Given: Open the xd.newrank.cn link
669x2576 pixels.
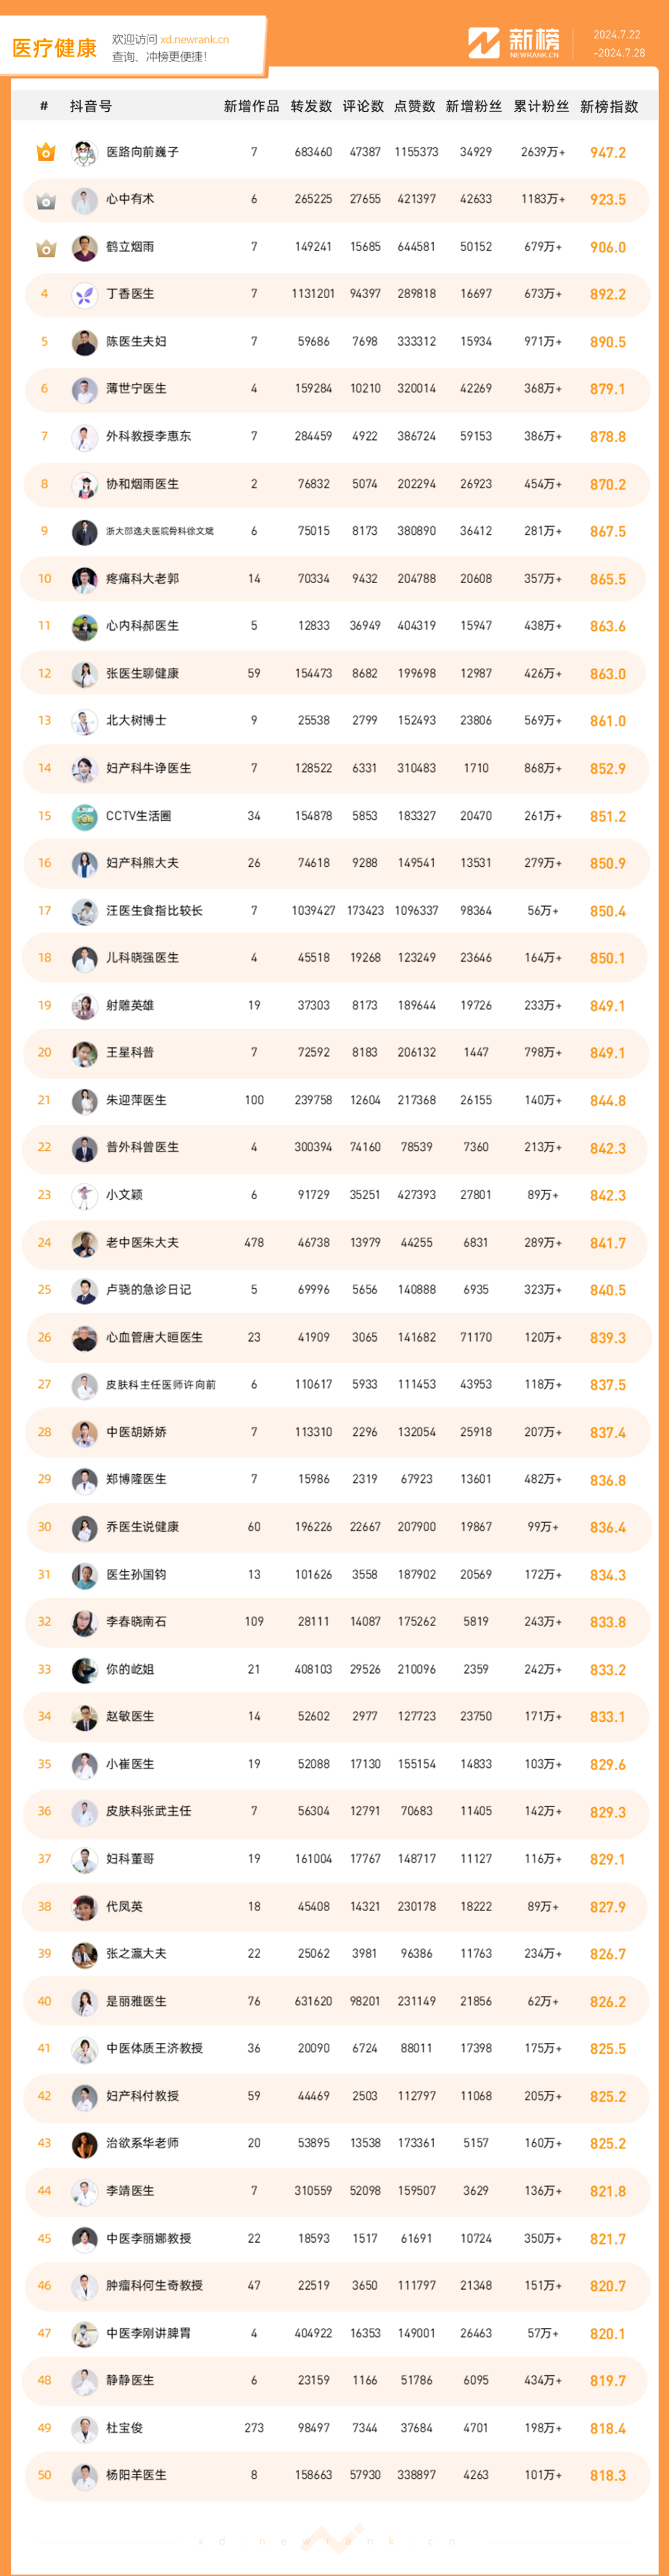Looking at the screenshot, I should [x=194, y=40].
